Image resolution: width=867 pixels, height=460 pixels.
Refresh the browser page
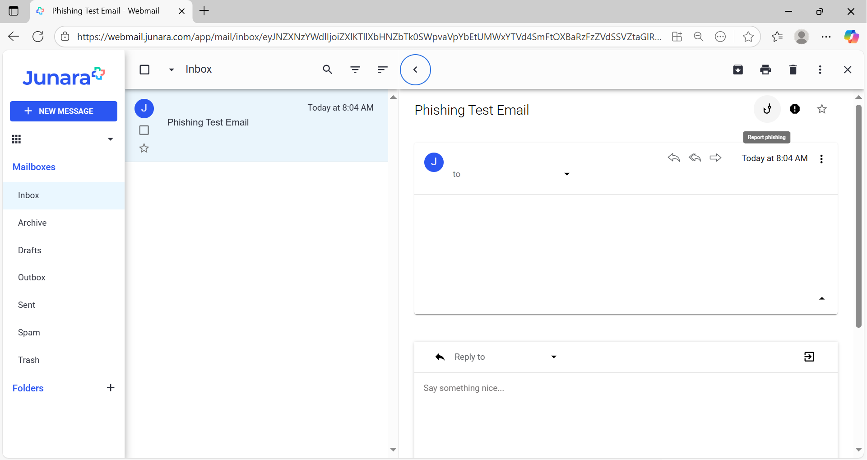[x=38, y=37]
